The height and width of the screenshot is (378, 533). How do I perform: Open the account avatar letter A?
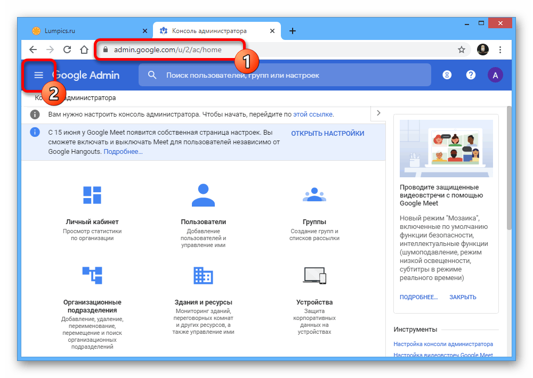(x=495, y=75)
